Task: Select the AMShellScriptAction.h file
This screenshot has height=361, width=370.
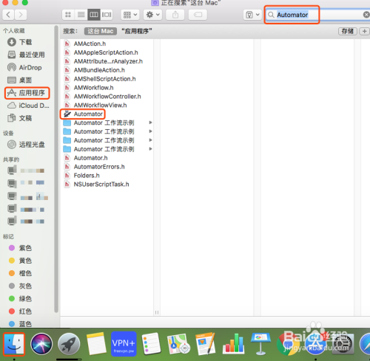Action: coord(100,79)
